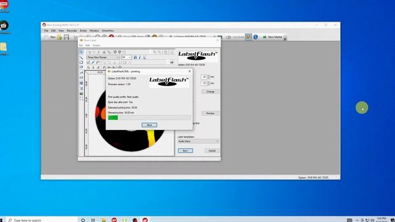
Task: Click Open compilation icon in Nero toolbar
Action: [59, 37]
